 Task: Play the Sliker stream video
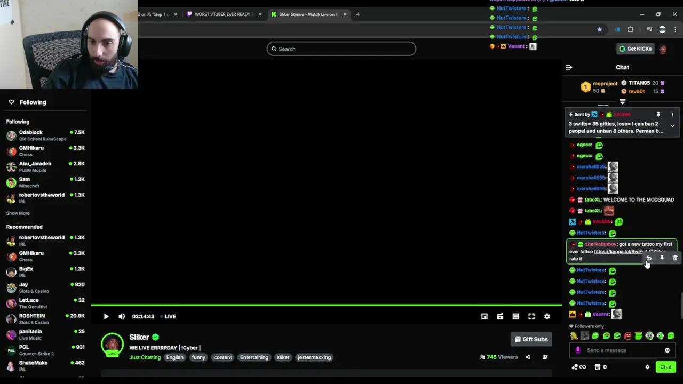point(106,316)
